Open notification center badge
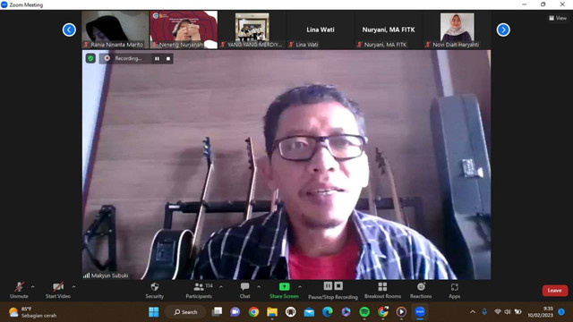This screenshot has height=322, width=573. tap(561, 312)
